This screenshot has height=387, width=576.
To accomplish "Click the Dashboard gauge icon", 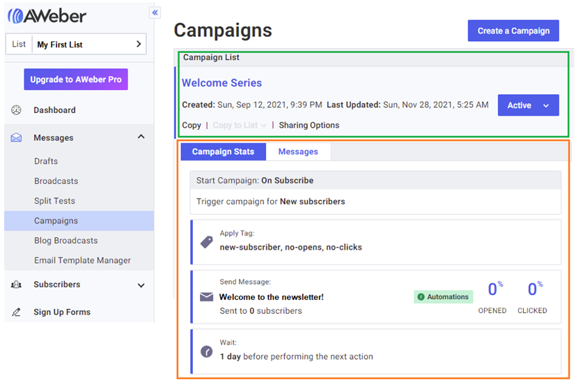I will click(x=16, y=110).
